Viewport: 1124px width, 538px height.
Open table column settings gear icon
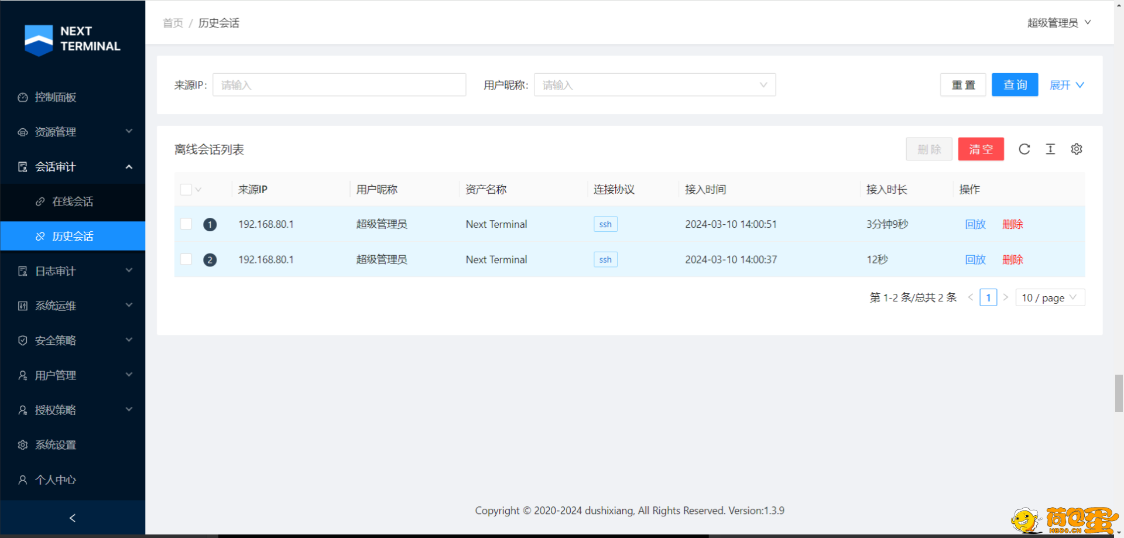pyautogui.click(x=1077, y=149)
